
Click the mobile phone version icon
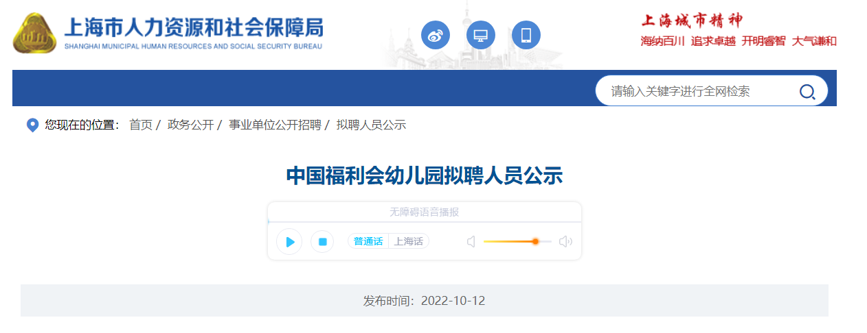[526, 35]
